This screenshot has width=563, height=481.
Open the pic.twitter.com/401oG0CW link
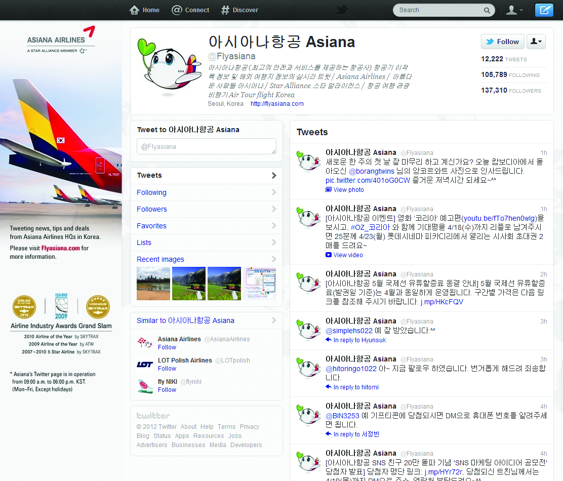point(368,181)
